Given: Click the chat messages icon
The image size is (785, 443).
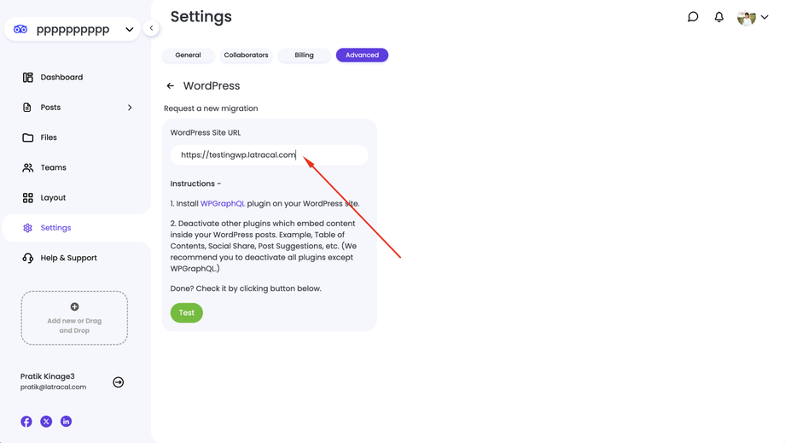Looking at the screenshot, I should [693, 17].
